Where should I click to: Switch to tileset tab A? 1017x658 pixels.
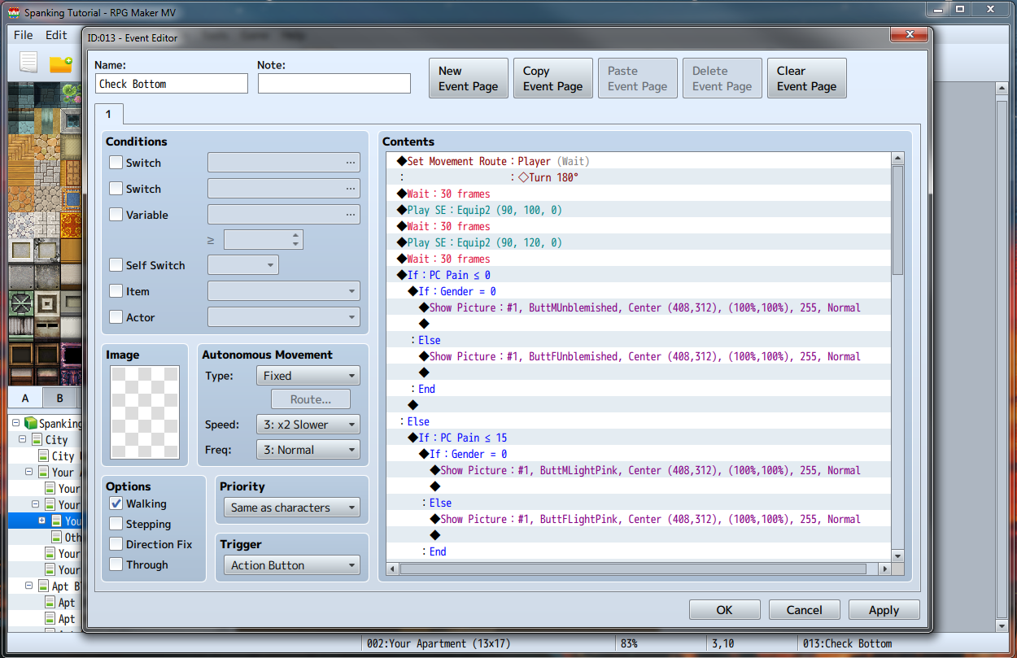tap(25, 398)
